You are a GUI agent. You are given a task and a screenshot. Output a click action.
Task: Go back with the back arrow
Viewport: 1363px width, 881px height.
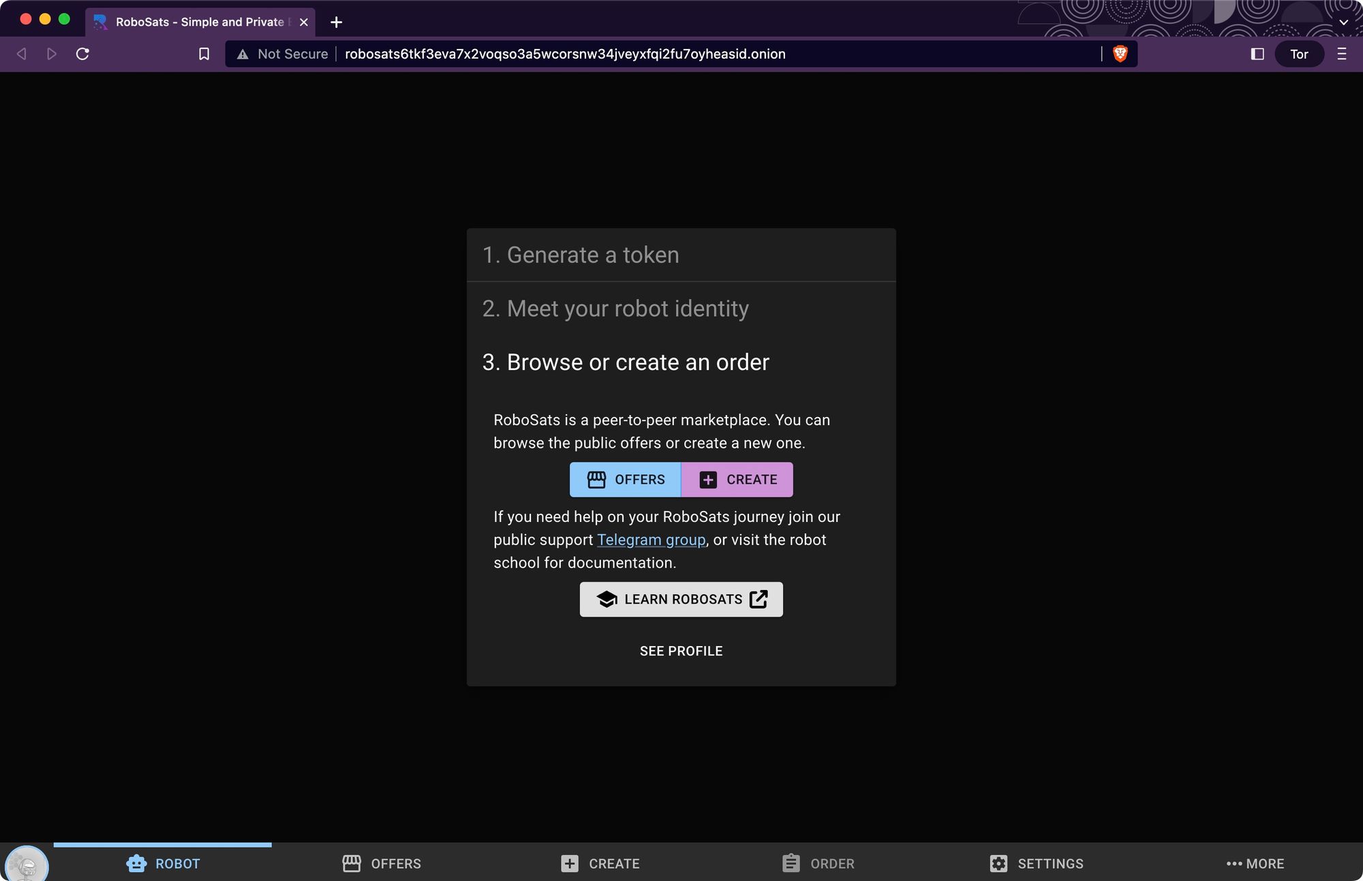click(22, 54)
